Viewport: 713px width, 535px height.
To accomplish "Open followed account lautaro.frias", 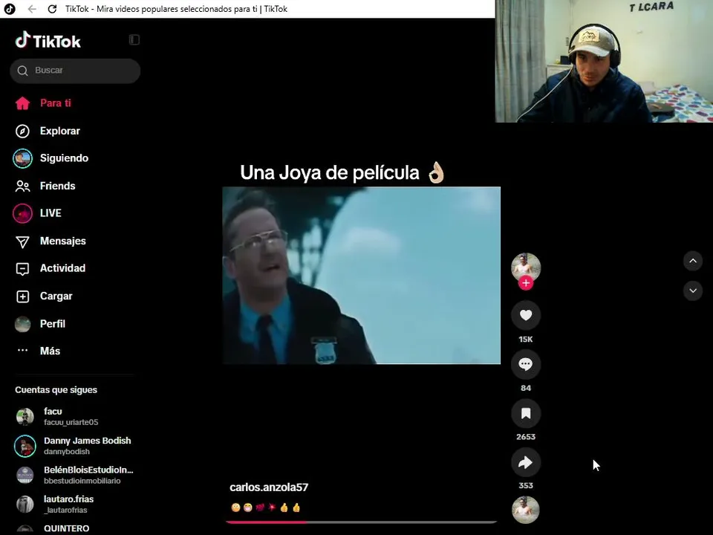I will (x=75, y=504).
